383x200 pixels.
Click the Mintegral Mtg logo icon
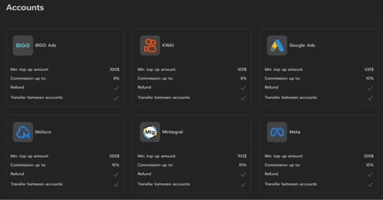point(150,132)
